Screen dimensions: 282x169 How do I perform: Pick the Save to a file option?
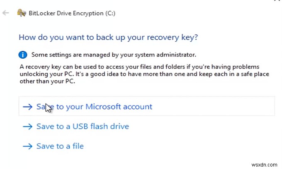pos(60,146)
